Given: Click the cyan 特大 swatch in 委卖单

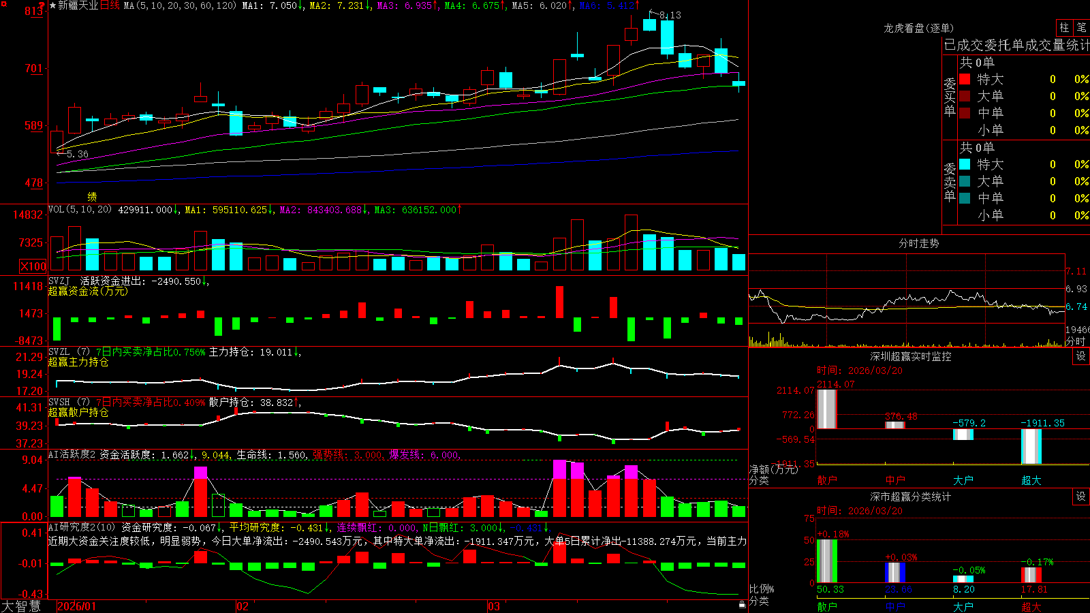Looking at the screenshot, I should pos(965,164).
